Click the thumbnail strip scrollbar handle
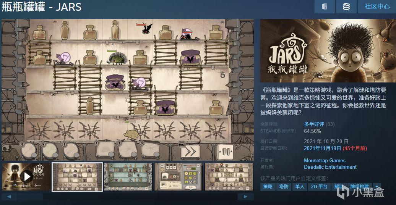 30,197
